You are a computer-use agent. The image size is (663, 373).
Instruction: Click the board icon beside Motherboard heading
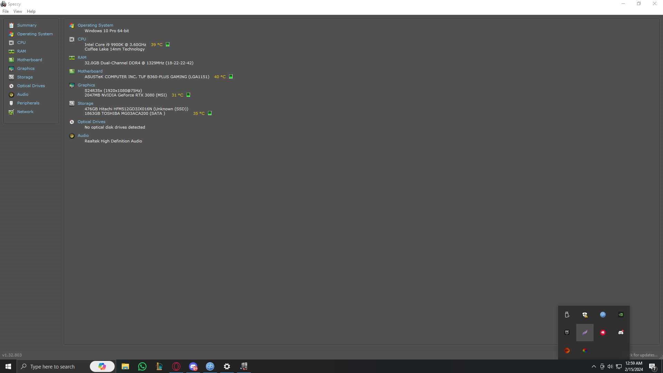[x=72, y=72]
